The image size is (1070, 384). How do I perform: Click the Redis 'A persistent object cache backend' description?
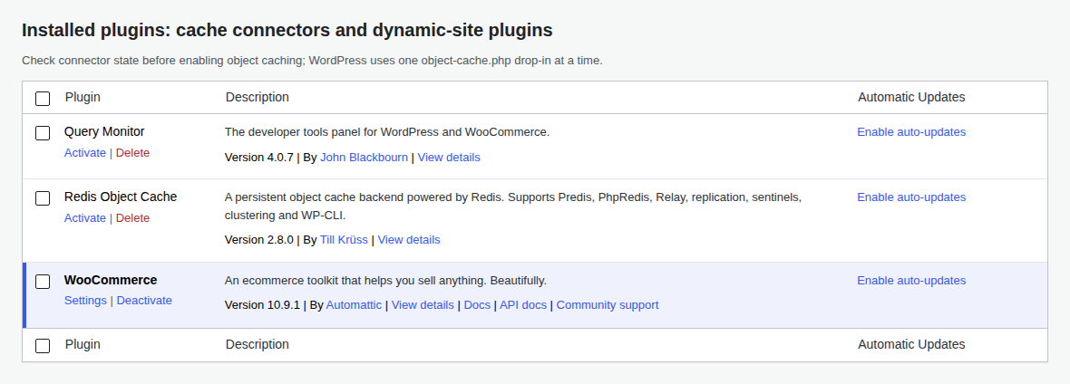[x=513, y=206]
